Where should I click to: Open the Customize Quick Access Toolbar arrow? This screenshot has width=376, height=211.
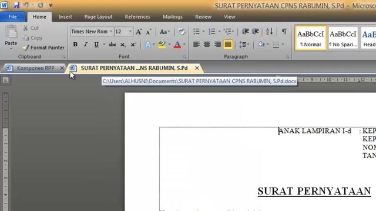click(x=51, y=5)
